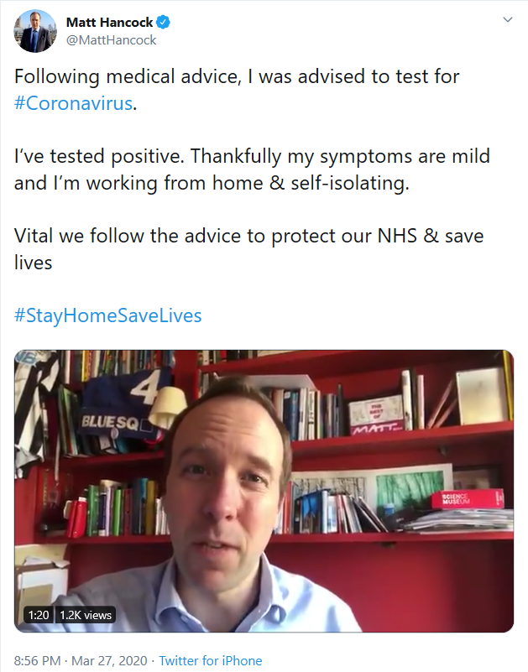This screenshot has width=528, height=672.
Task: Click the BLUESQ shirt in the video
Action: [x=120, y=407]
